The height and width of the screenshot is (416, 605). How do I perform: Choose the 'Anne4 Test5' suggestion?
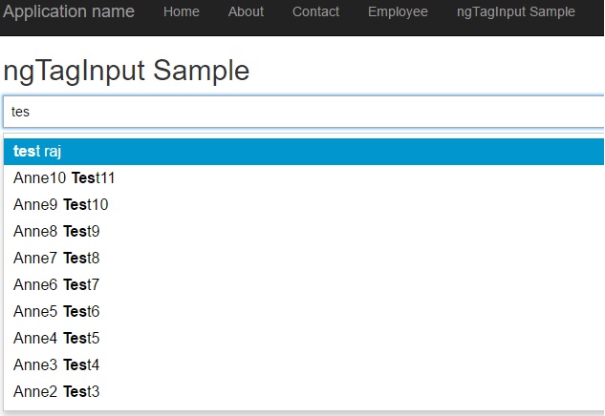pos(56,339)
